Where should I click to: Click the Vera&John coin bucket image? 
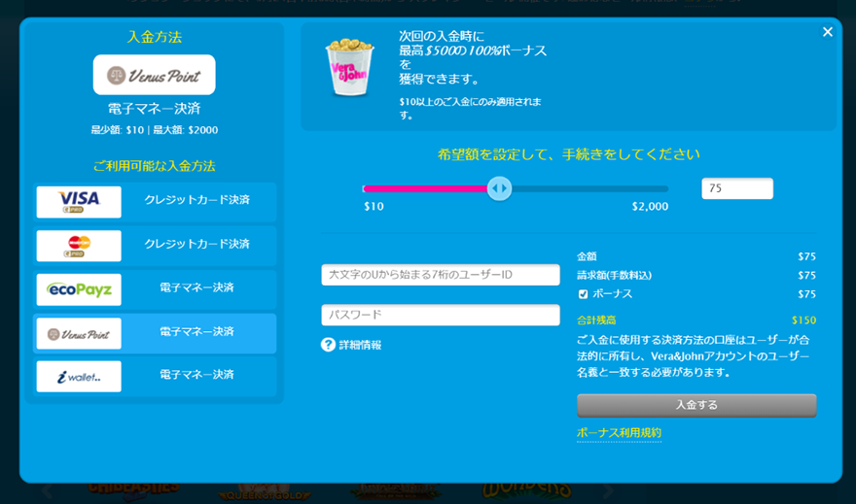tap(349, 68)
